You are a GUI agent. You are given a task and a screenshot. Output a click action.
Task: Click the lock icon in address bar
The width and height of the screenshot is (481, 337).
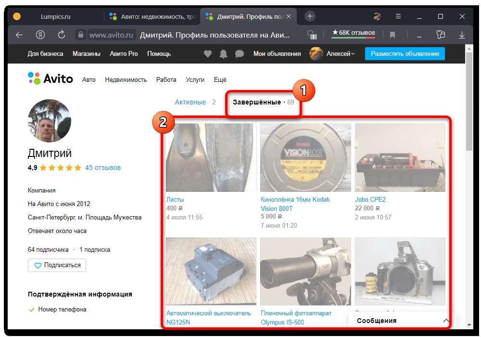click(80, 35)
